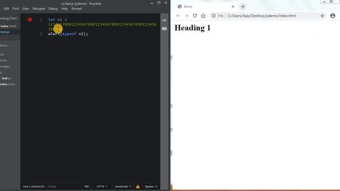
Task: Open the Debug menu
Action: 53,8
